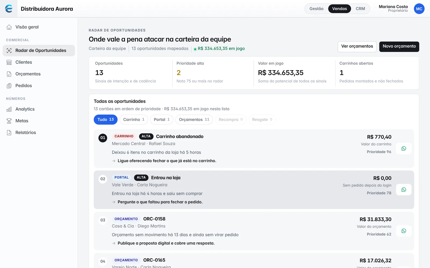The width and height of the screenshot is (430, 268).
Task: Click WhatsApp icon for Vale Verde card
Action: pyautogui.click(x=404, y=190)
